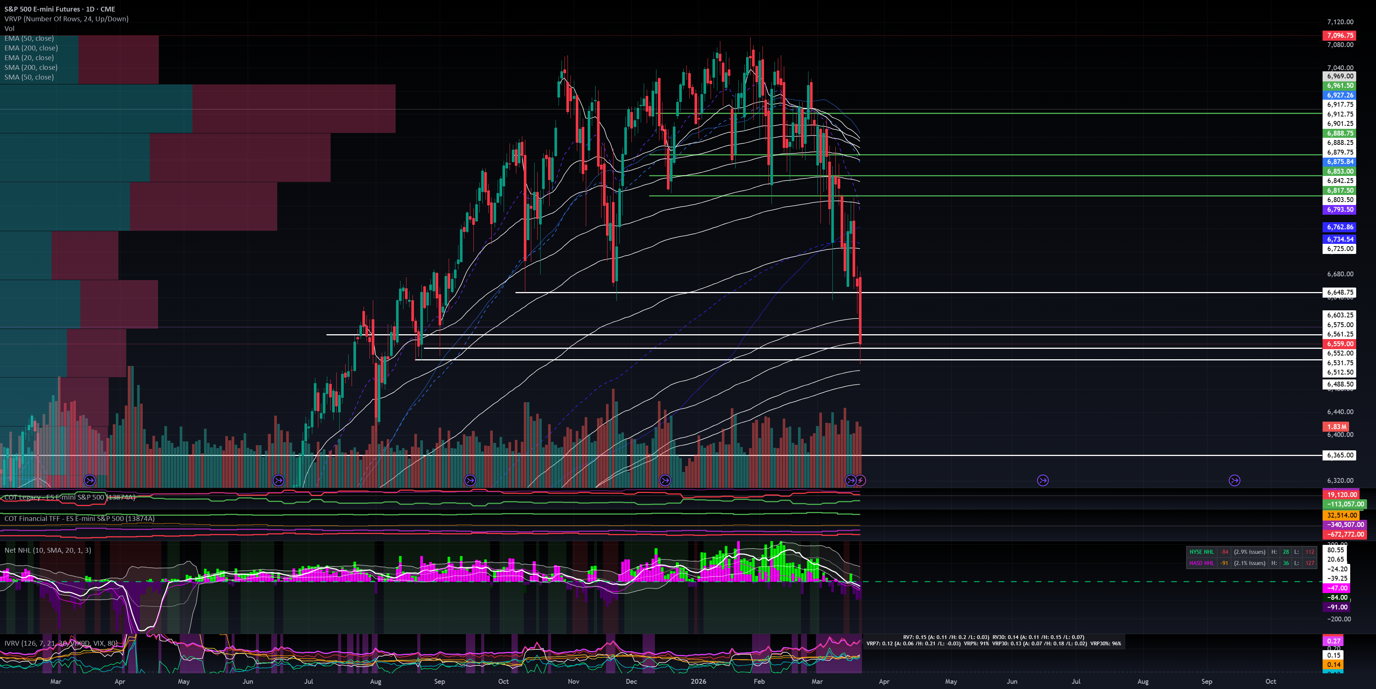Open the future rollover marker in mid-June 2026
1376x689 pixels.
pyautogui.click(x=1043, y=480)
